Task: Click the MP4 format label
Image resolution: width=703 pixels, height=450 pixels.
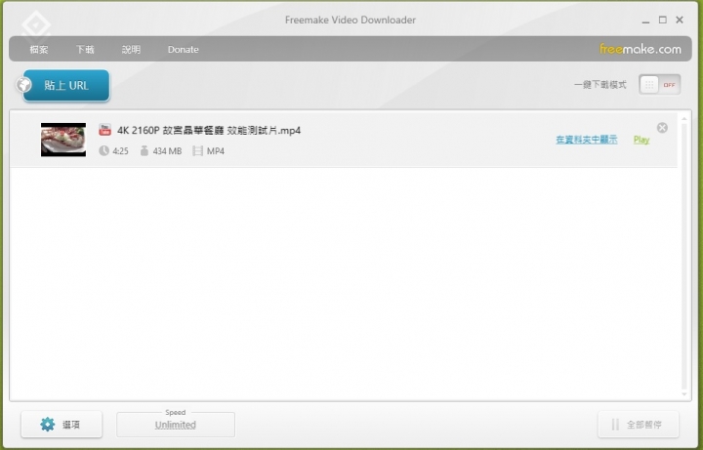Action: (x=215, y=151)
